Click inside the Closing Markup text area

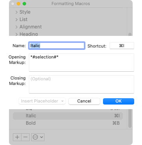coord(82,84)
